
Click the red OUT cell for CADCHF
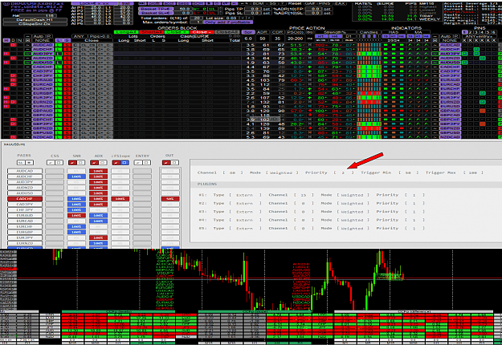coord(170,199)
